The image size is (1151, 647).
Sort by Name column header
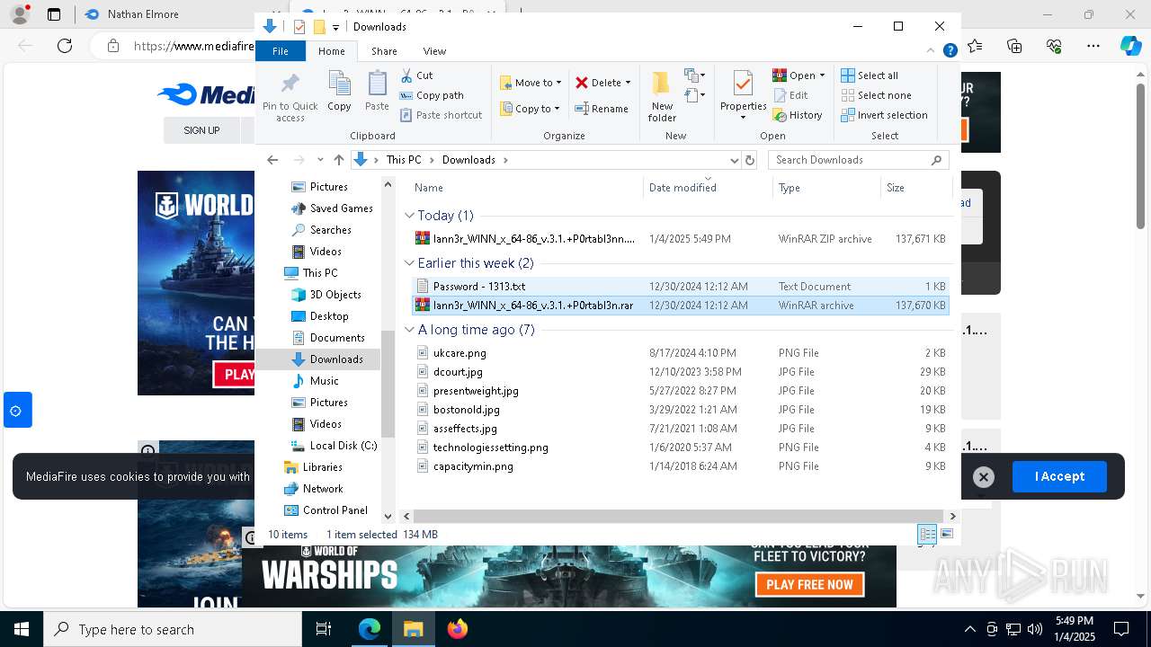point(526,188)
